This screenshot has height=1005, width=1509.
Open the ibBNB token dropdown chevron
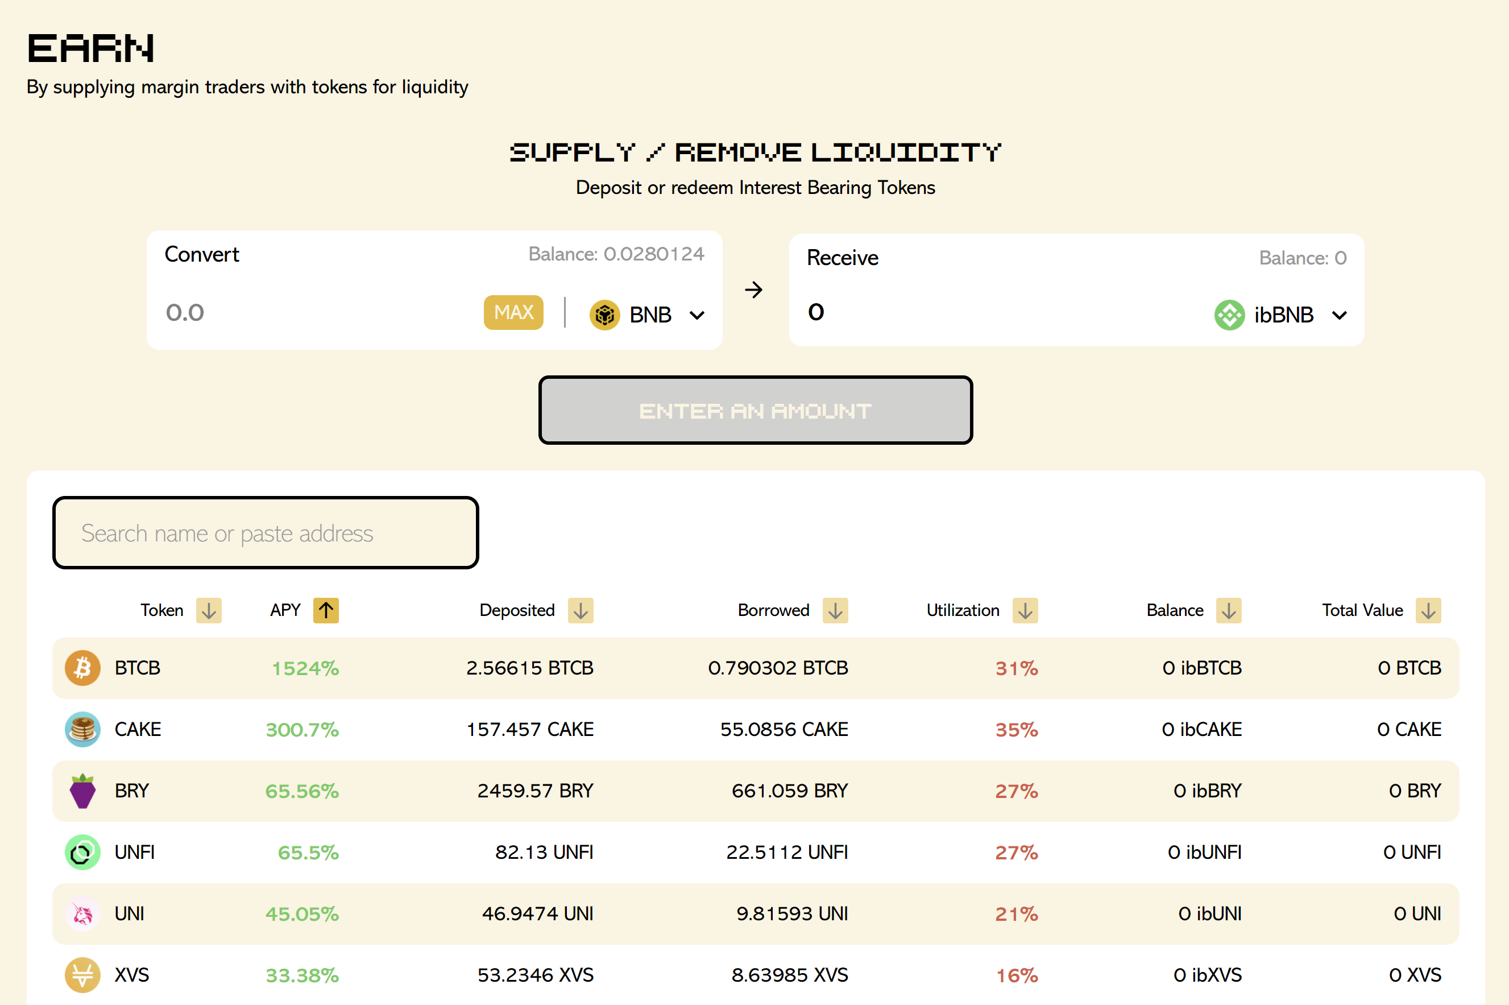click(1339, 315)
